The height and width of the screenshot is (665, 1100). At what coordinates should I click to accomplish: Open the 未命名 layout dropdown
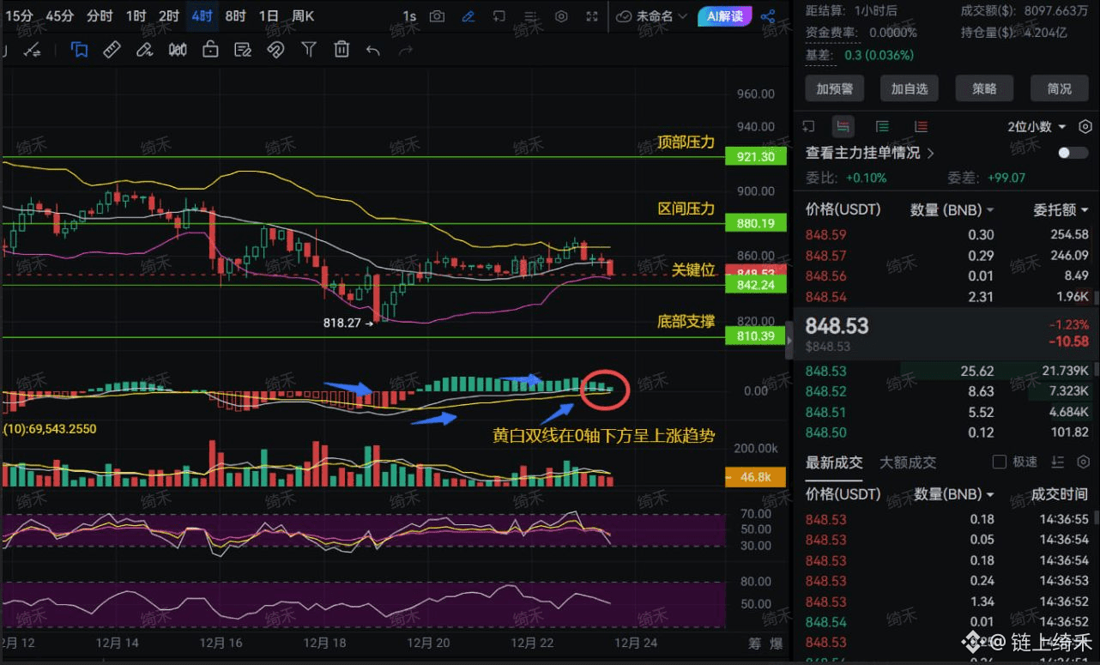coord(652,16)
